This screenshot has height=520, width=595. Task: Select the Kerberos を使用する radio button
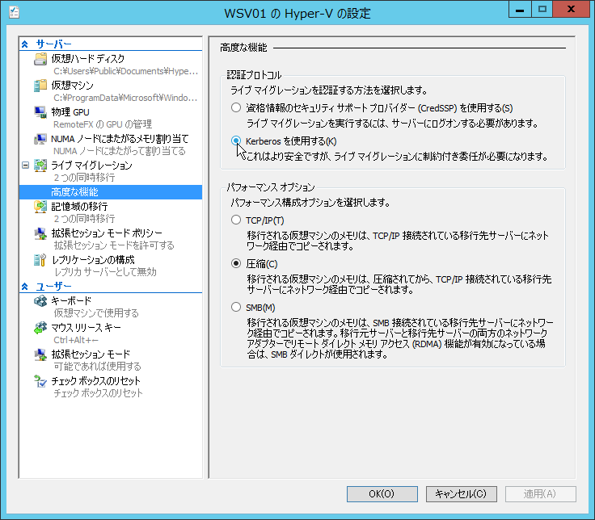236,140
